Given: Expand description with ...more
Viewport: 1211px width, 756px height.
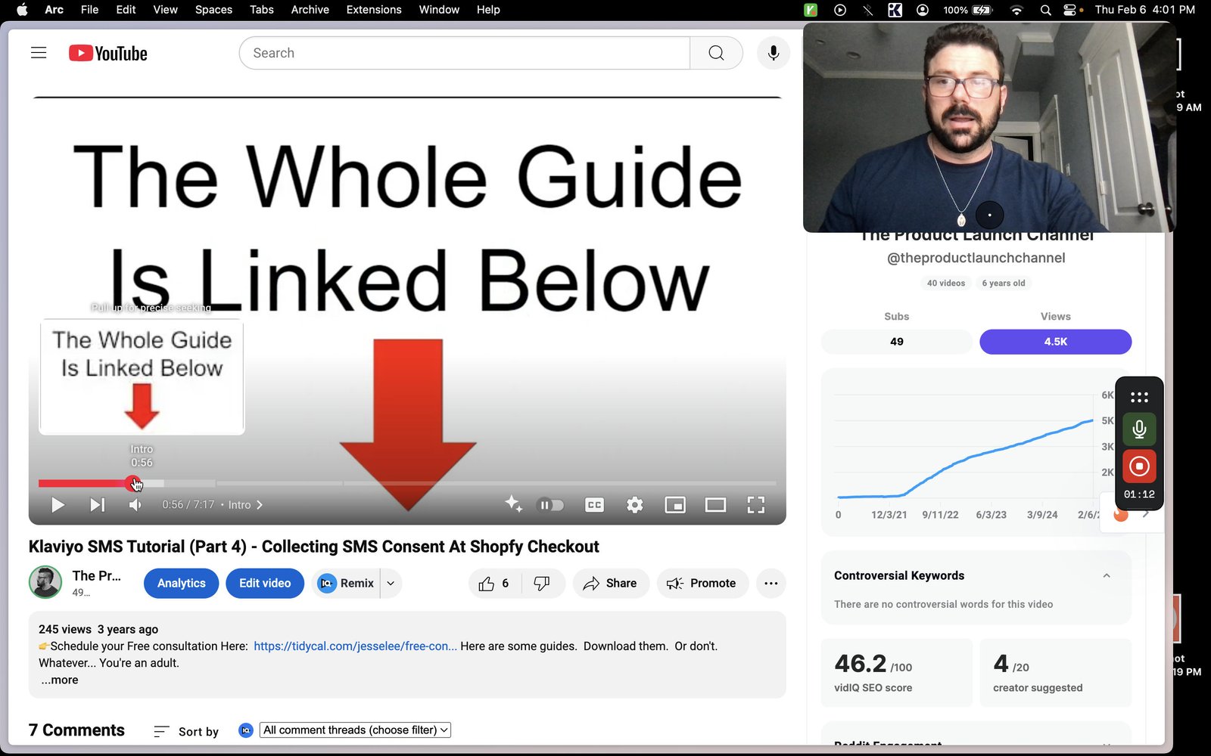Looking at the screenshot, I should pyautogui.click(x=60, y=680).
